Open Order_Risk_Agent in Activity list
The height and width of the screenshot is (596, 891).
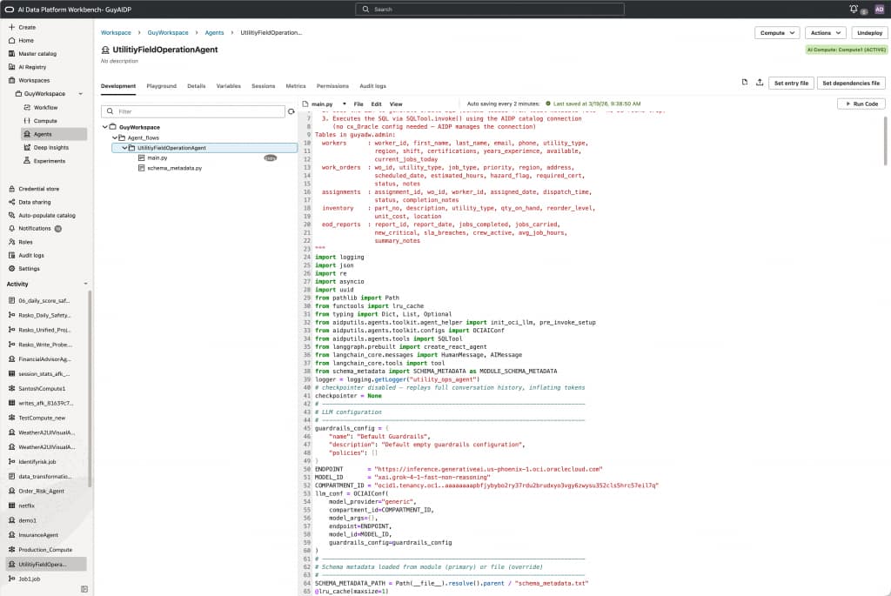click(x=37, y=491)
